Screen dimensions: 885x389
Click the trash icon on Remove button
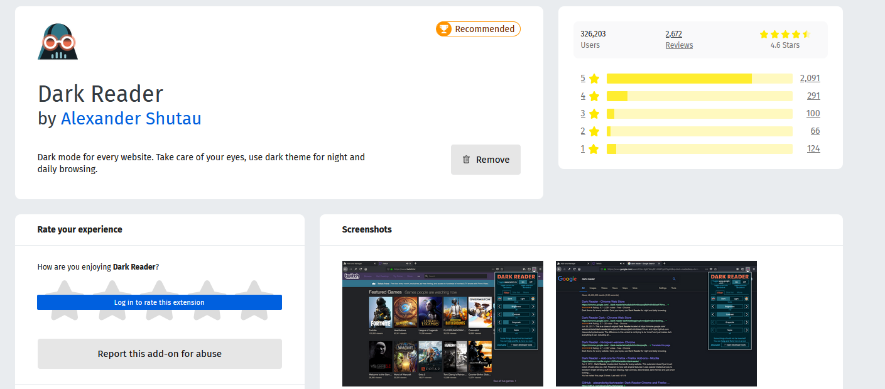(466, 160)
